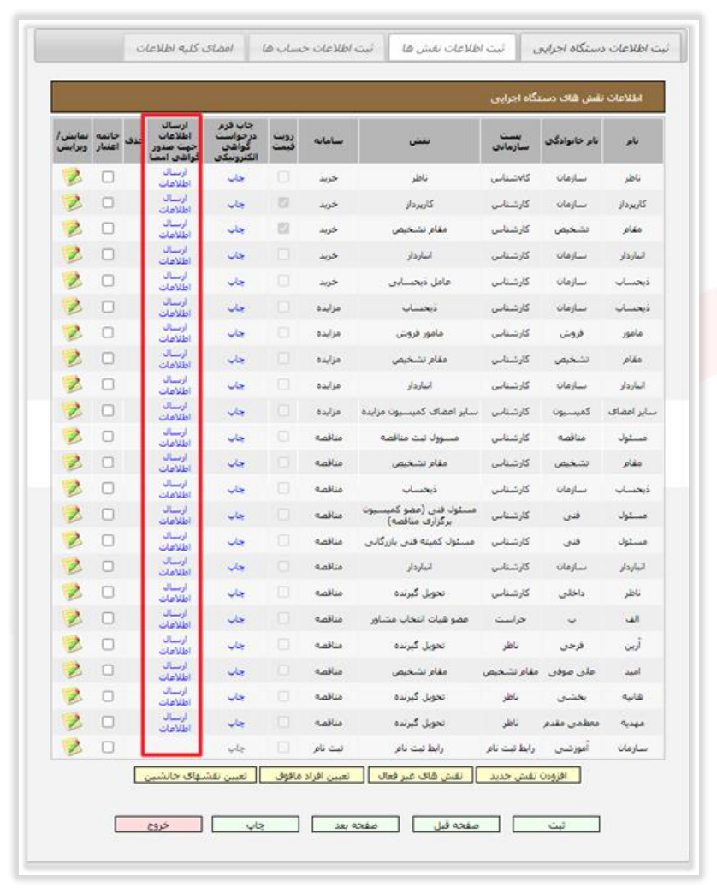Click چاپ link in مسئول کمیته فنی بازرگانی row
717x894 pixels.
click(x=236, y=542)
